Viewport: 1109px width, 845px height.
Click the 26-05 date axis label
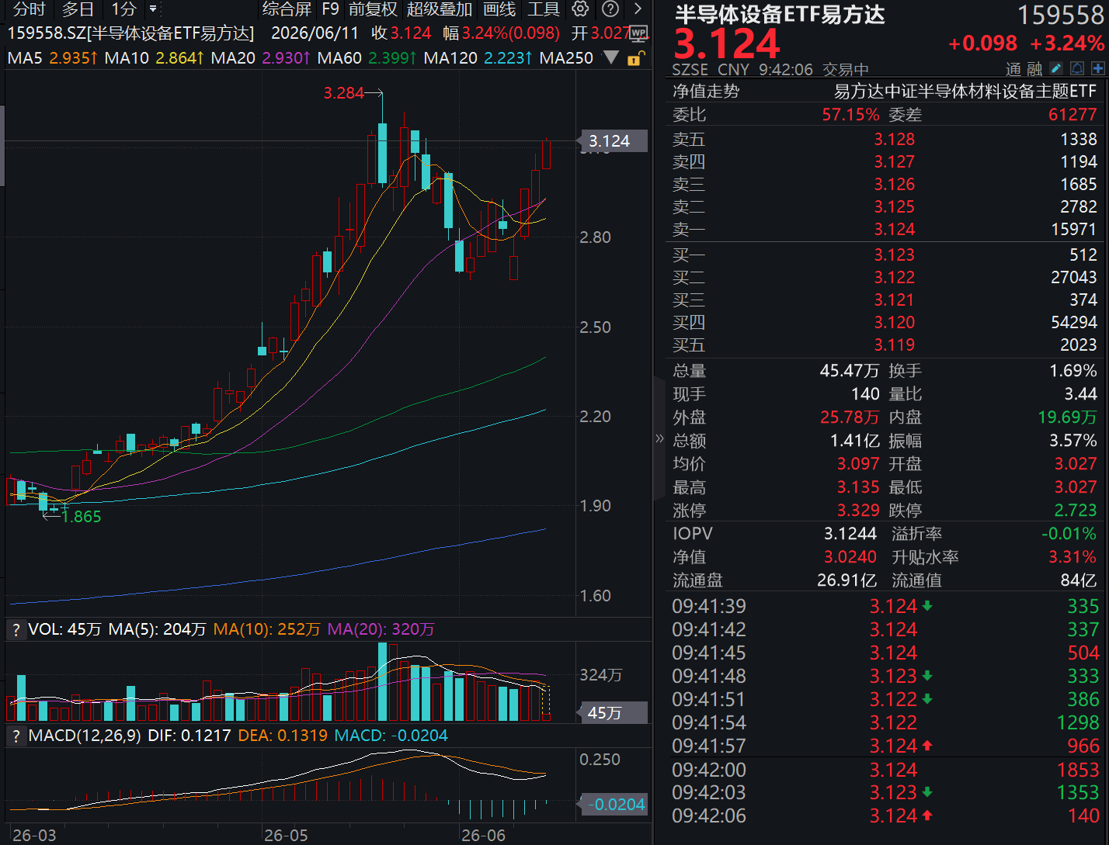(x=286, y=836)
